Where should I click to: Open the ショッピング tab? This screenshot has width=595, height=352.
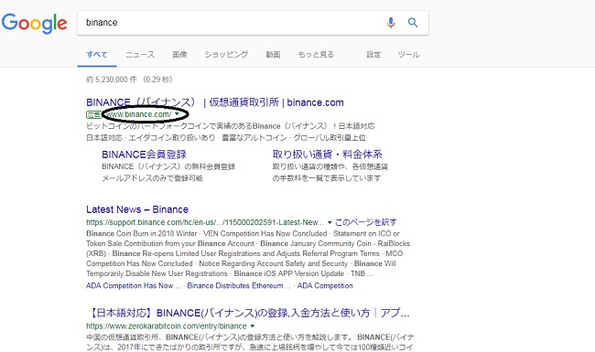pyautogui.click(x=226, y=55)
